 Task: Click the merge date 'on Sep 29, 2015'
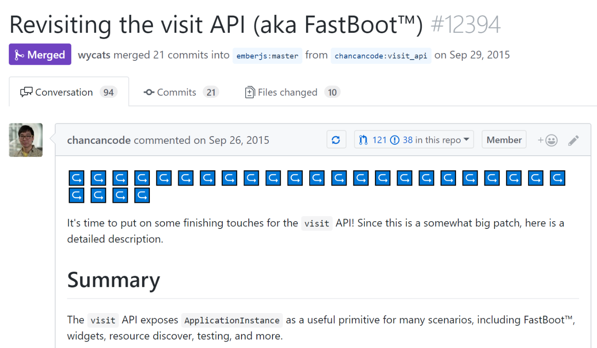(472, 55)
